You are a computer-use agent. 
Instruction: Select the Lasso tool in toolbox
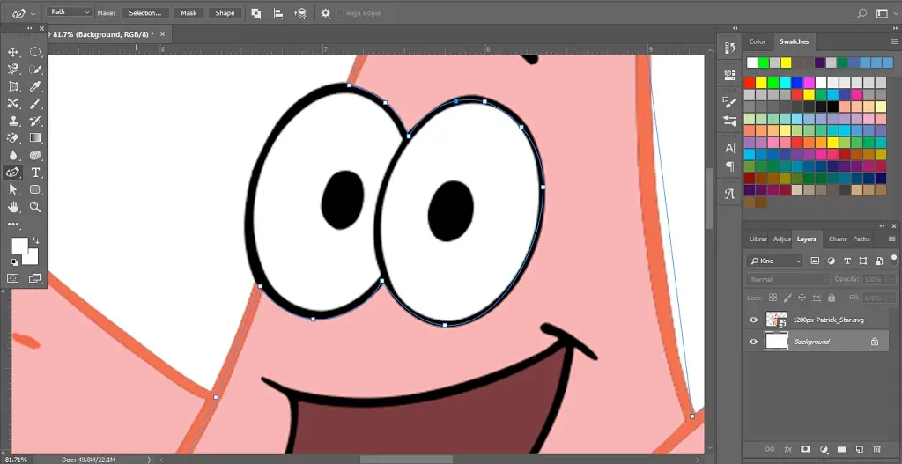click(13, 70)
